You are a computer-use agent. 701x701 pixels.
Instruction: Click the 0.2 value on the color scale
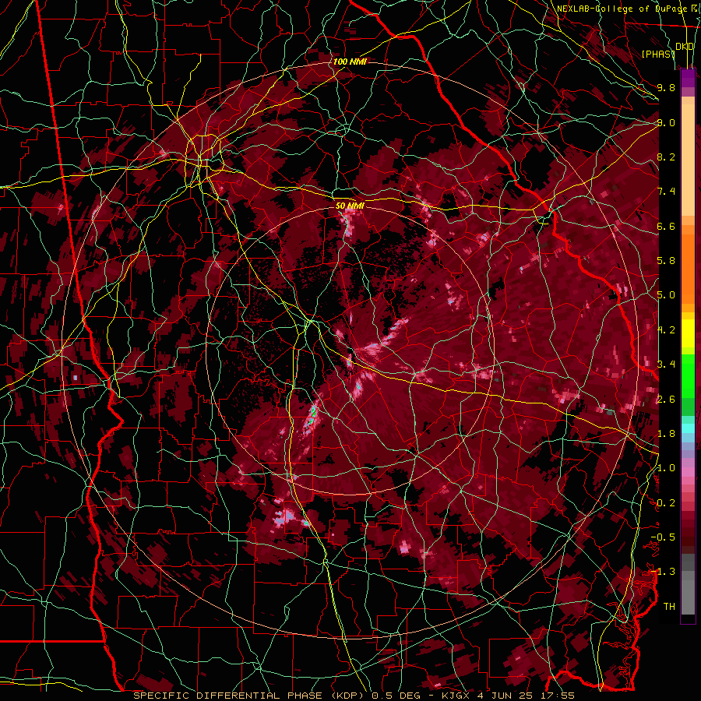[666, 503]
